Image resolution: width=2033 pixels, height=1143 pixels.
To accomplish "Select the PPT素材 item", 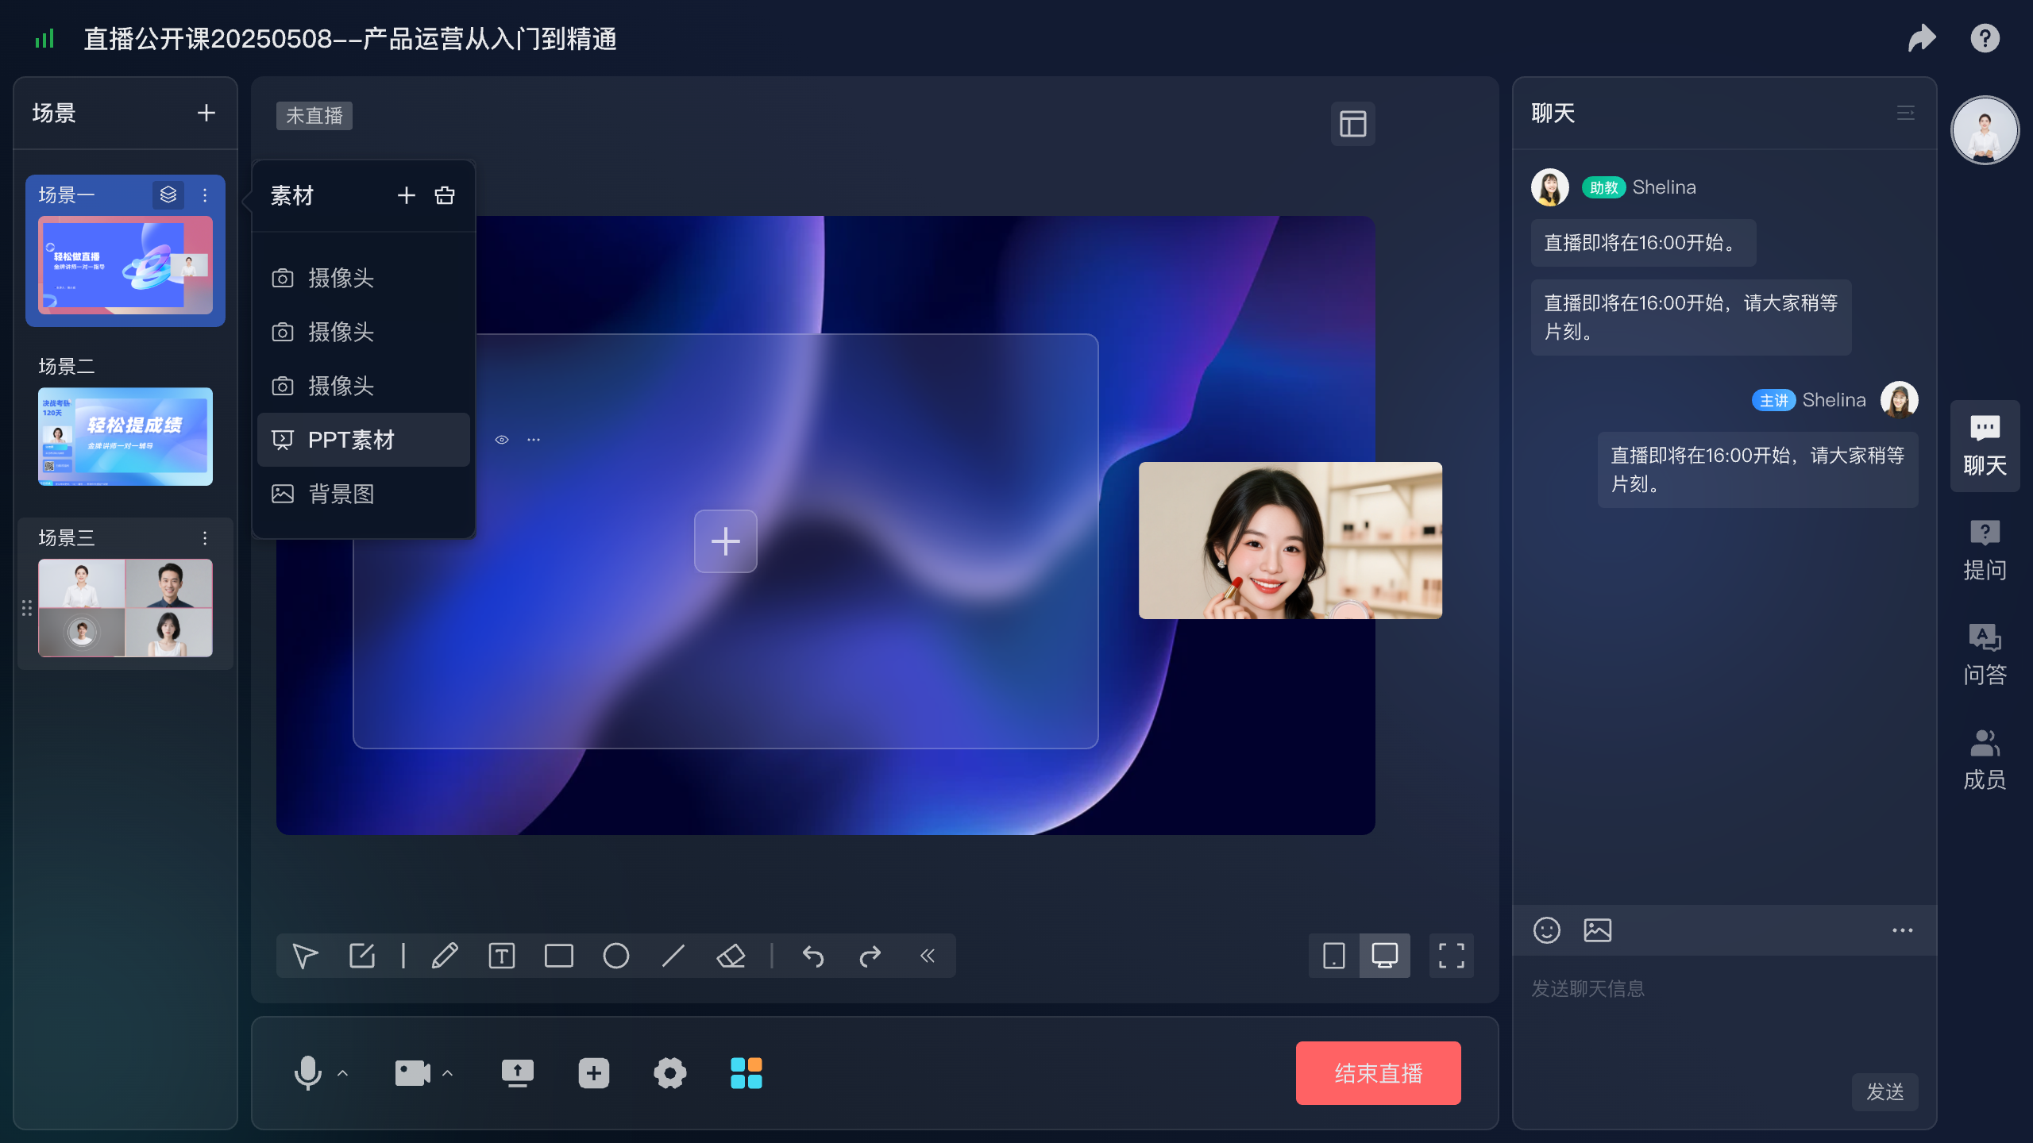I will (x=364, y=440).
